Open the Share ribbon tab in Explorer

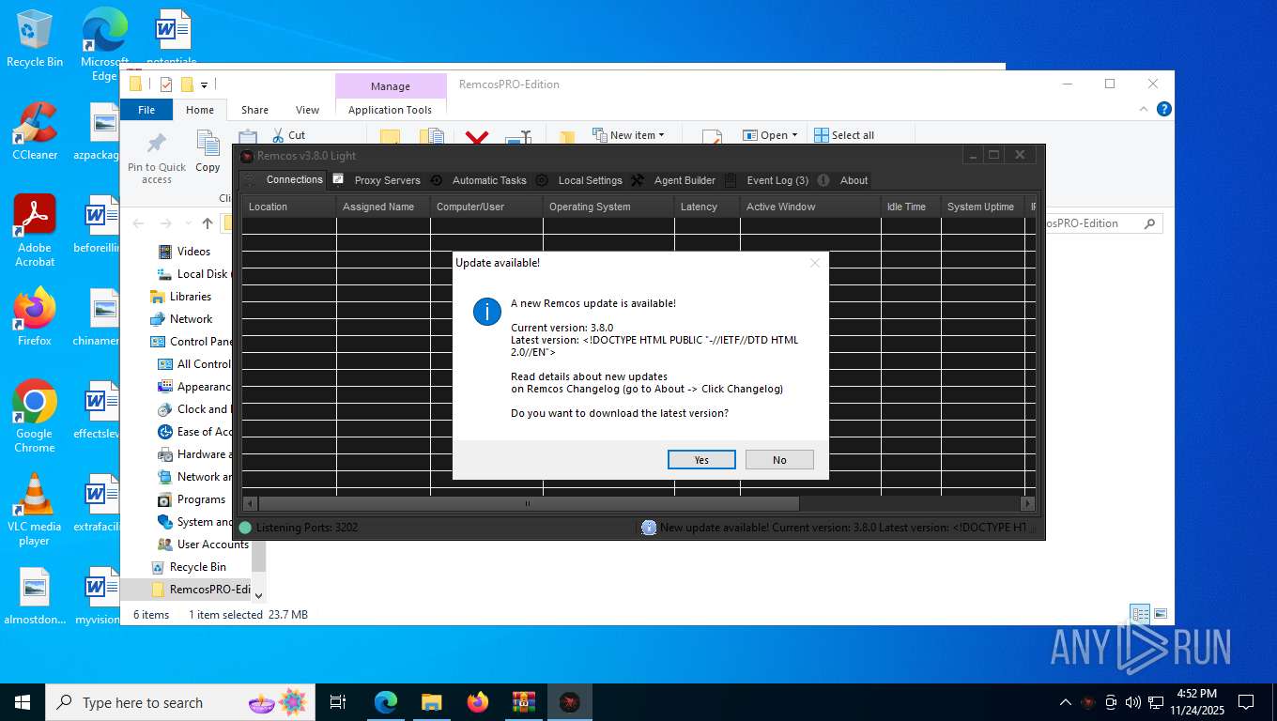click(254, 110)
